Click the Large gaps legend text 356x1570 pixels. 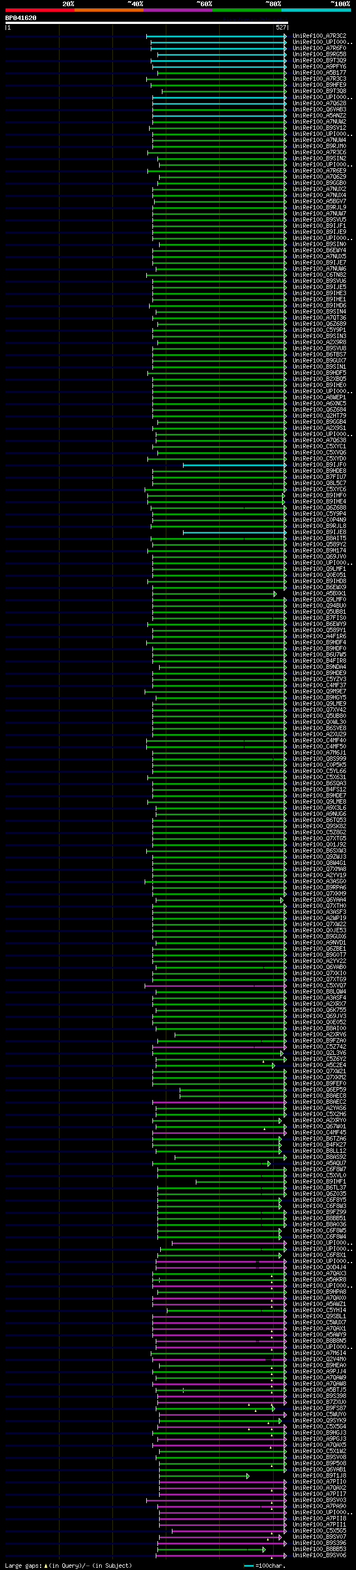click(x=68, y=1565)
